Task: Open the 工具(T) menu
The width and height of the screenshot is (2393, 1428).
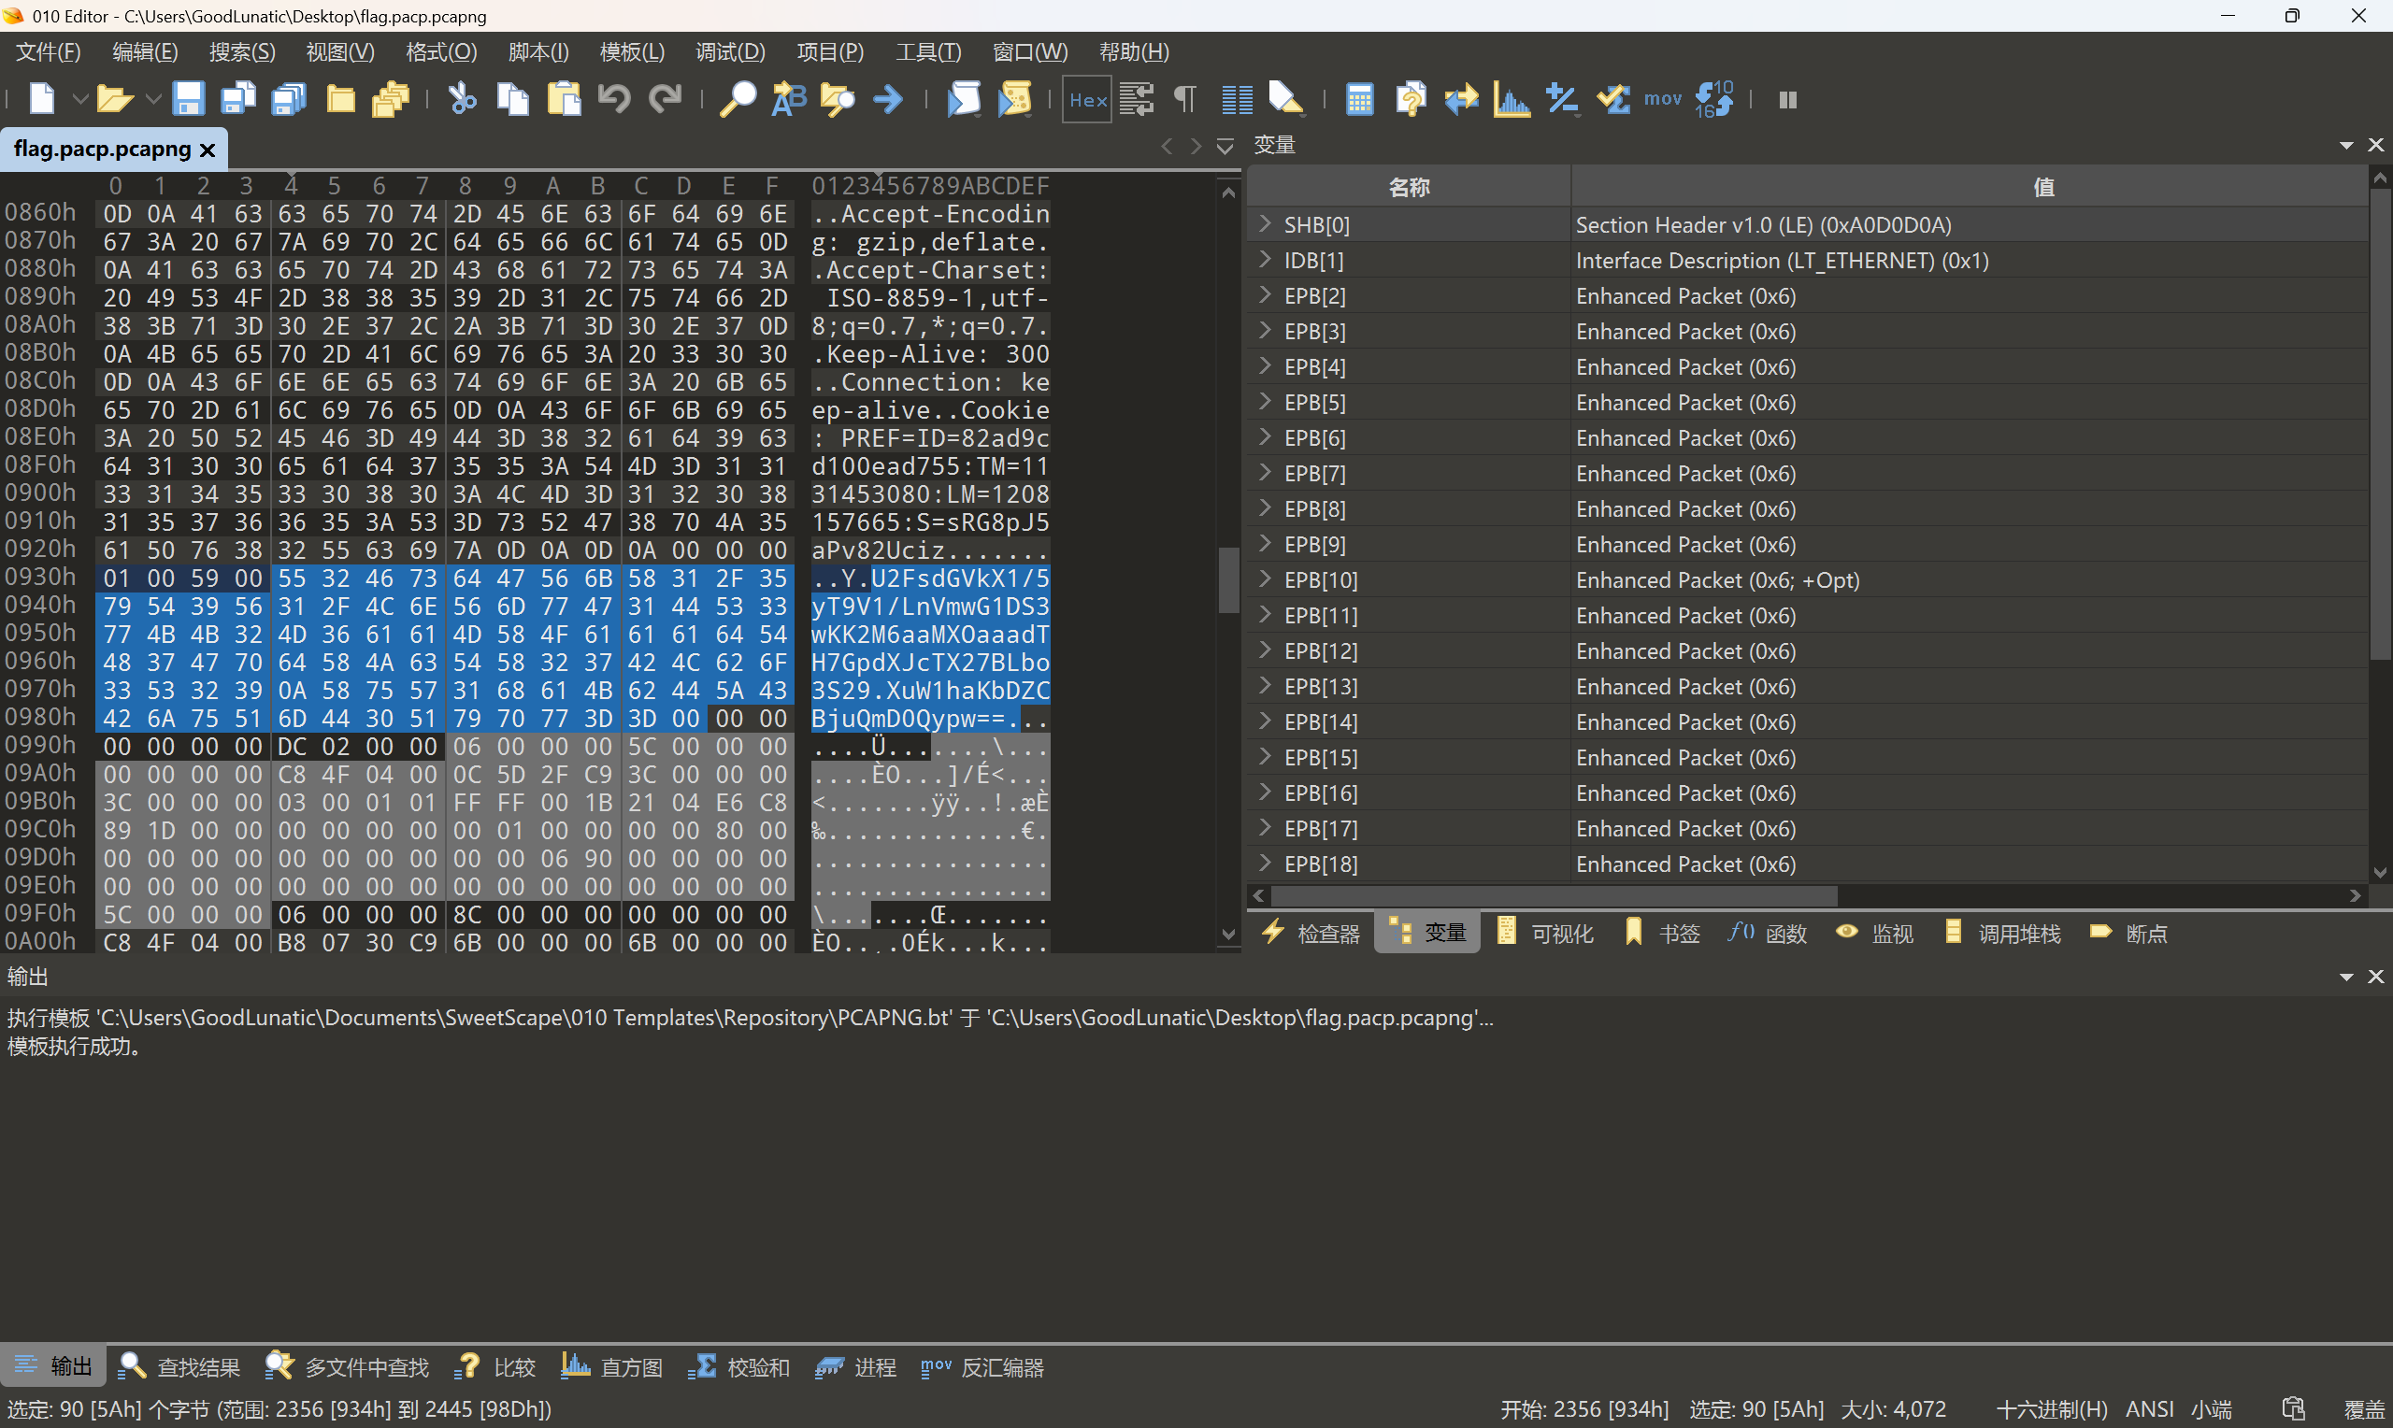Action: pos(928,52)
